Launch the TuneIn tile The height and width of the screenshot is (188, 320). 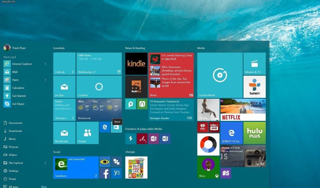[255, 87]
